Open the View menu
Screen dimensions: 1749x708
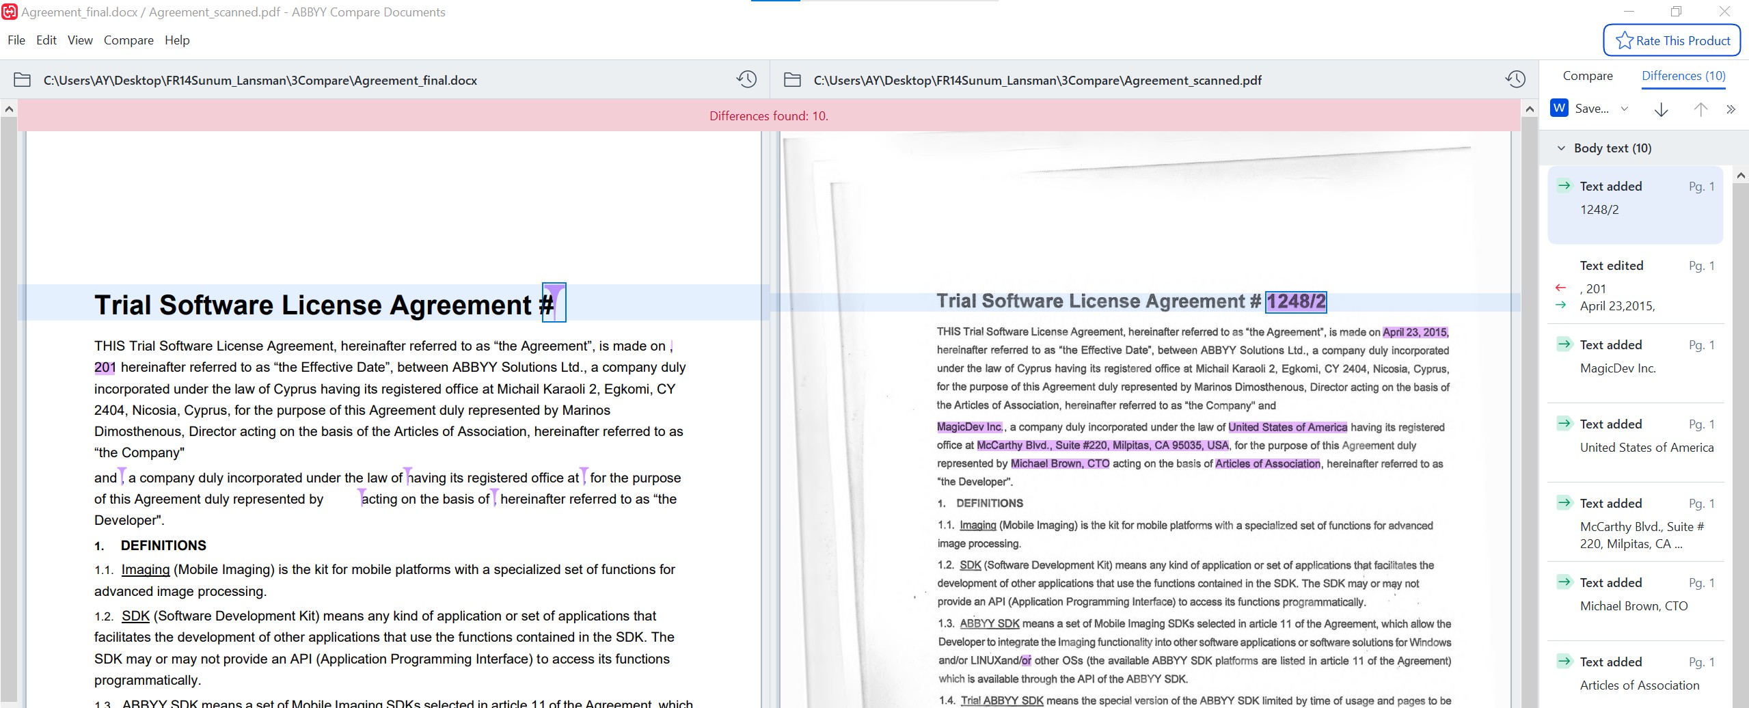point(80,40)
